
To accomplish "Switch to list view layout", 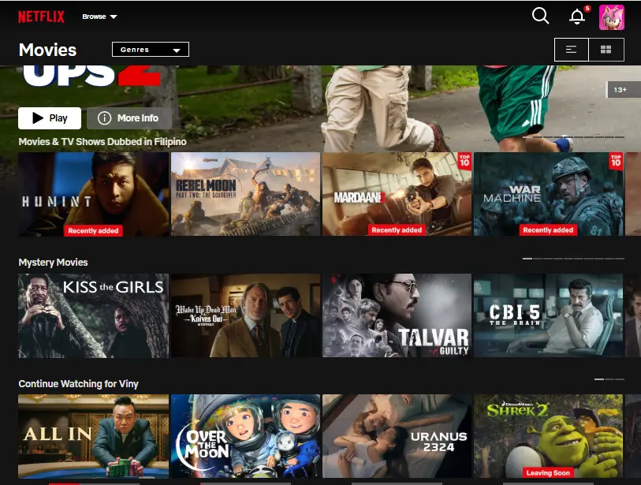I will coord(571,50).
